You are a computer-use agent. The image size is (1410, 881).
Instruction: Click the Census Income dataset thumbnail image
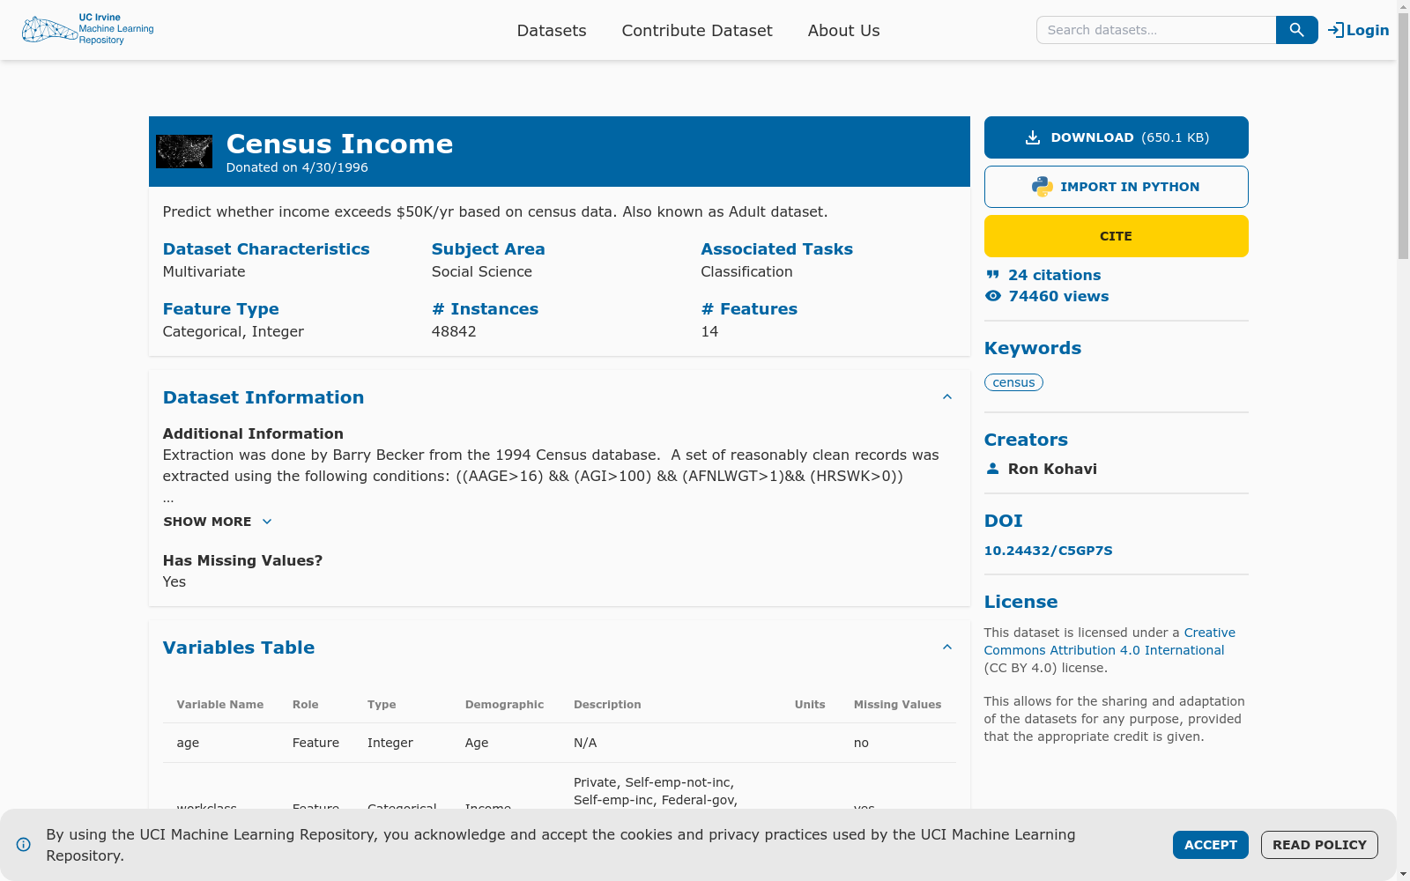184,151
